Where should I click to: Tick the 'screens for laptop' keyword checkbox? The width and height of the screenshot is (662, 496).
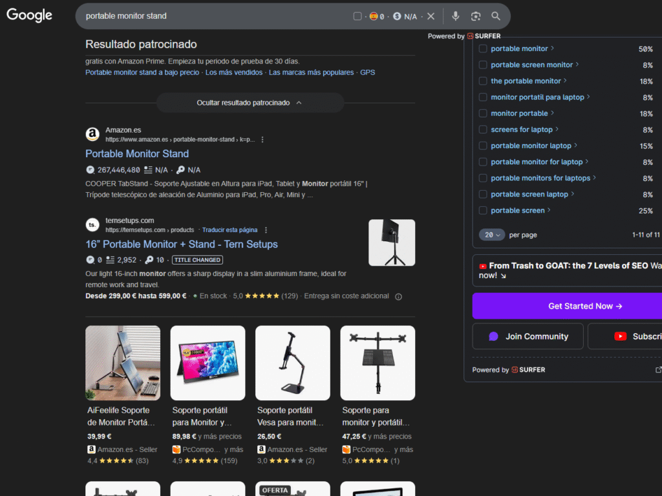point(483,129)
